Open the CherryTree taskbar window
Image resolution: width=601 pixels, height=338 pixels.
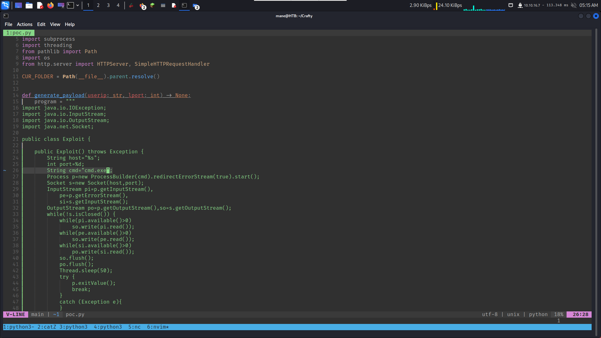click(x=131, y=5)
